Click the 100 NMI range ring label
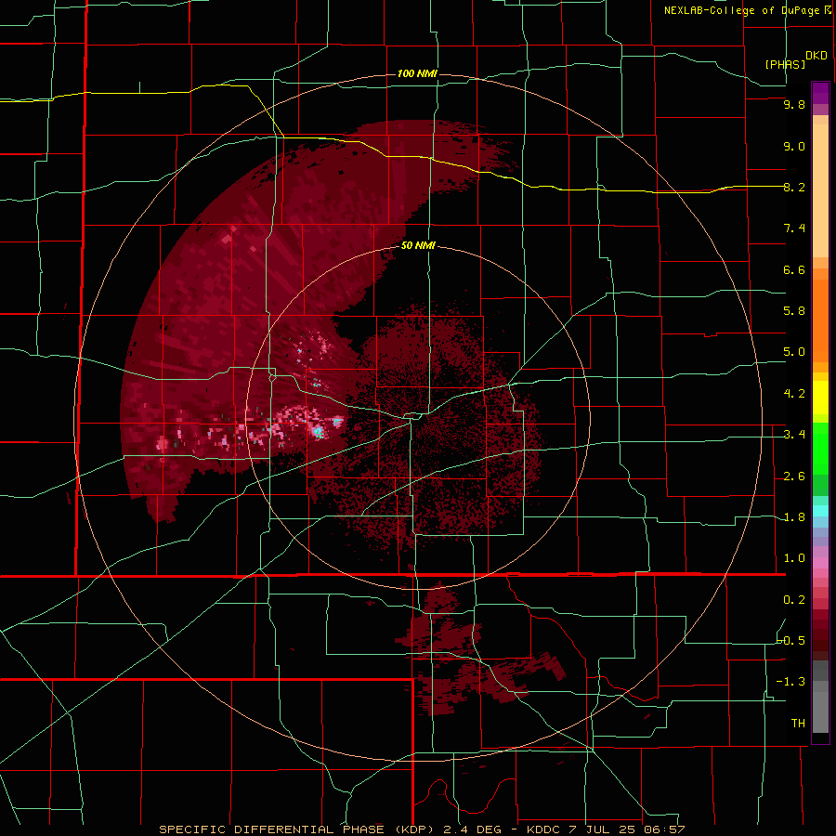 point(417,73)
